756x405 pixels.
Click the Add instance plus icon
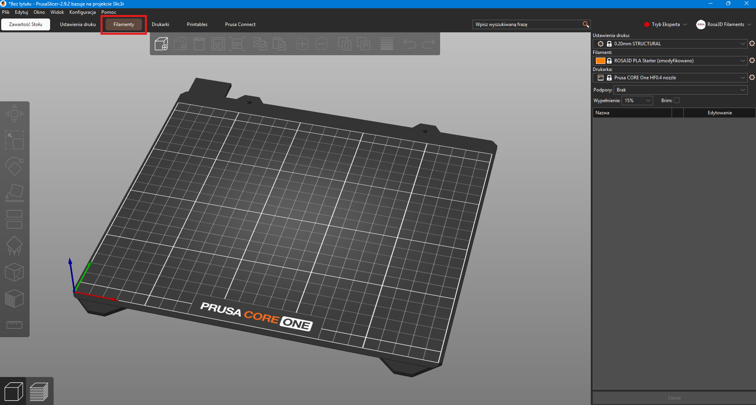point(302,44)
